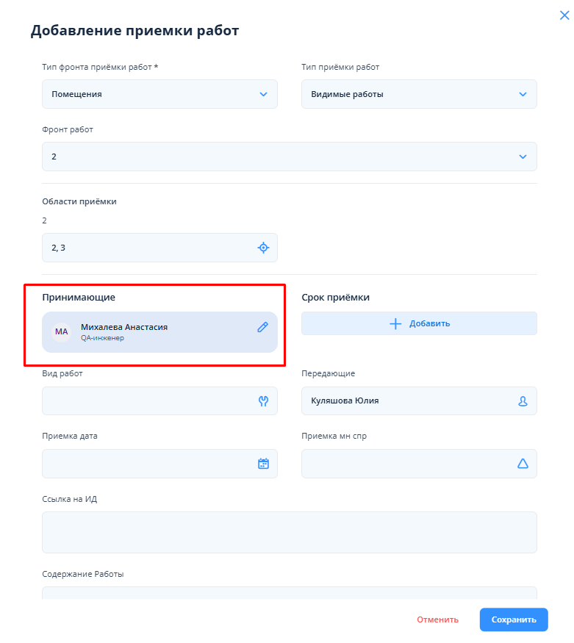Click the Отменить link
The width and height of the screenshot is (574, 643).
click(437, 619)
